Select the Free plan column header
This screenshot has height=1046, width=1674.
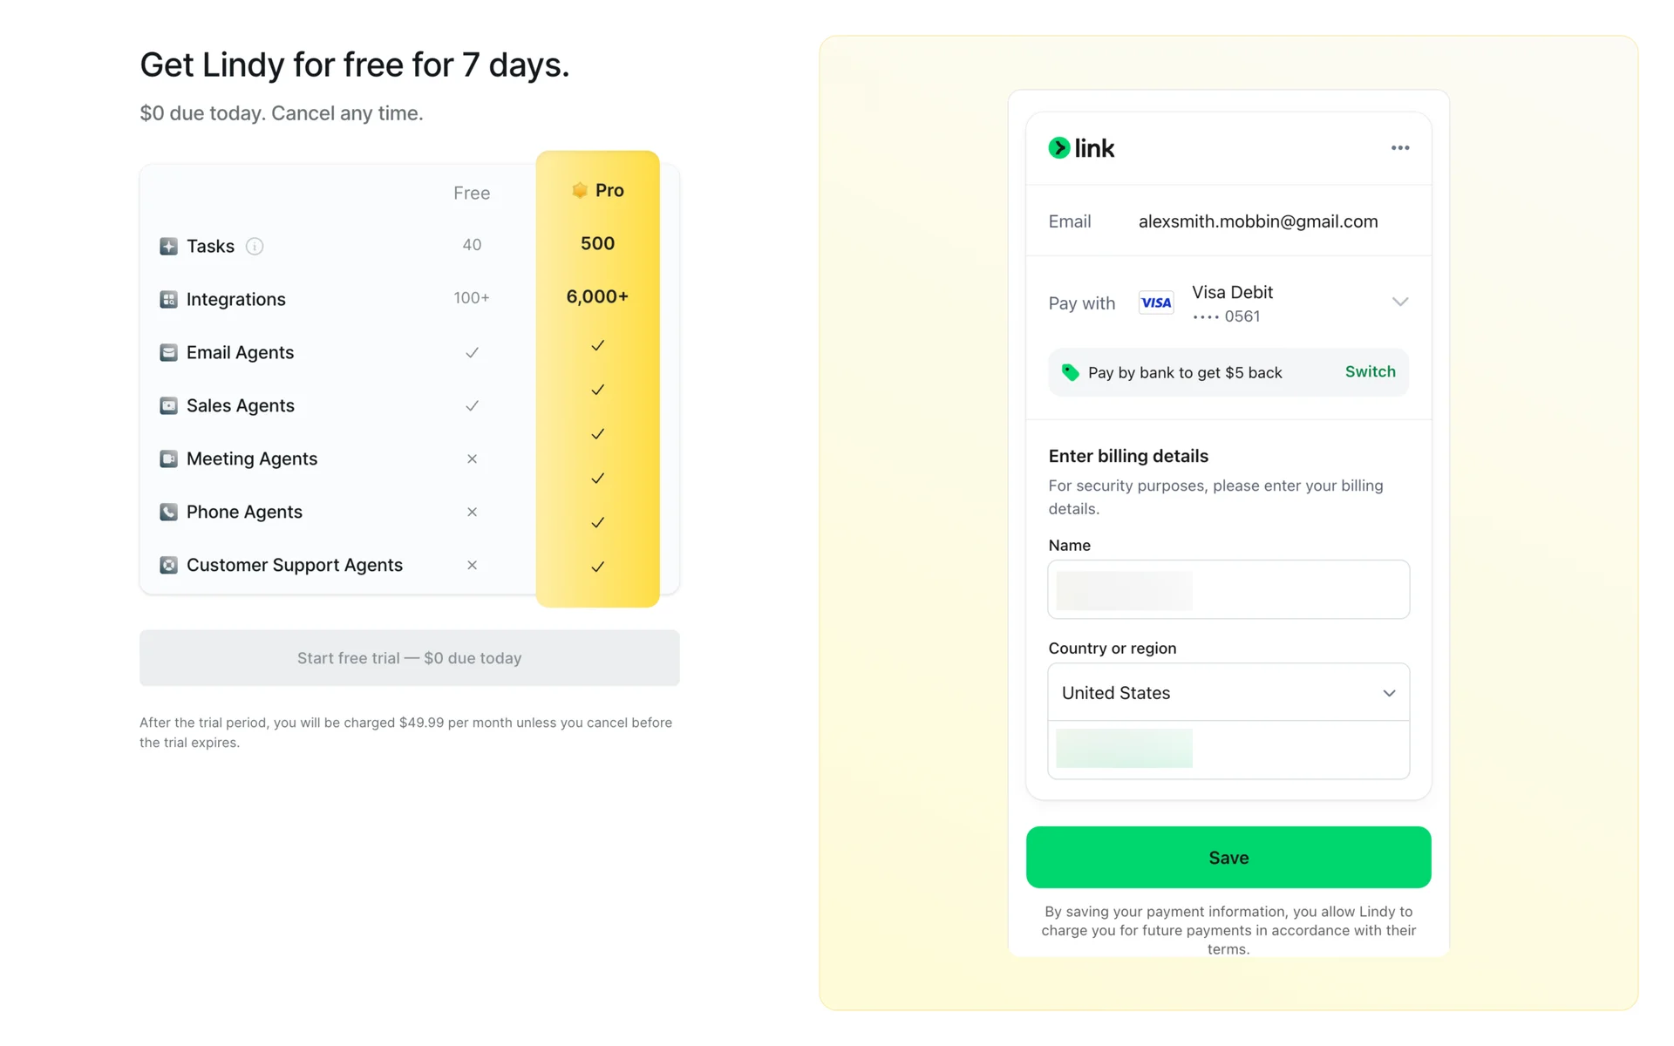[472, 194]
